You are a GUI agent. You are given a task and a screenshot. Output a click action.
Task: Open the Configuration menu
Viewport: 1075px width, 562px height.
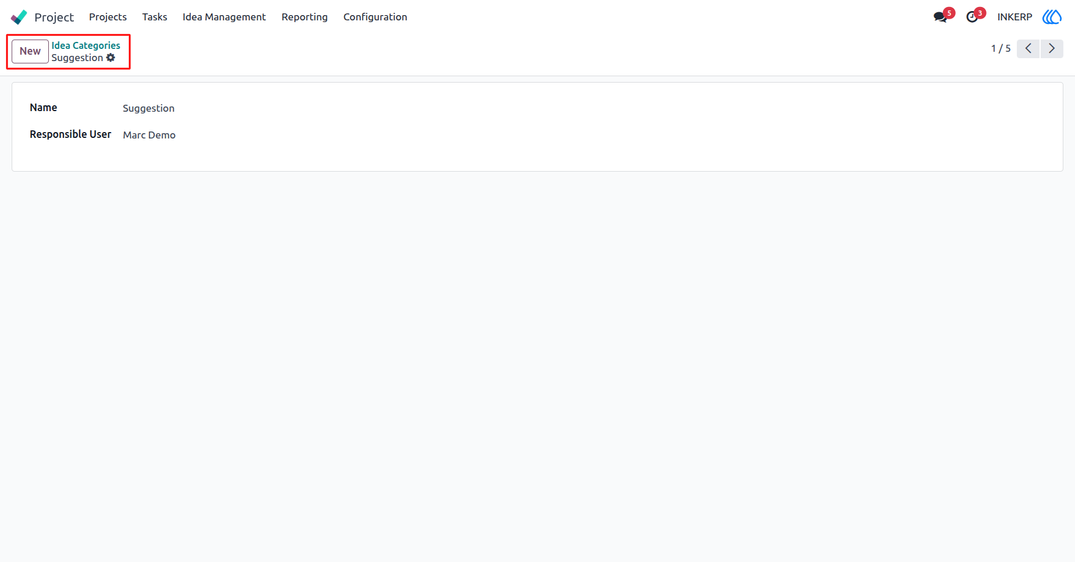pyautogui.click(x=375, y=17)
